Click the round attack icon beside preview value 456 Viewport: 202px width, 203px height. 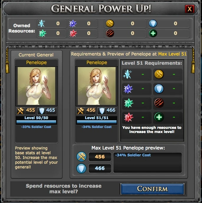tap(81, 157)
